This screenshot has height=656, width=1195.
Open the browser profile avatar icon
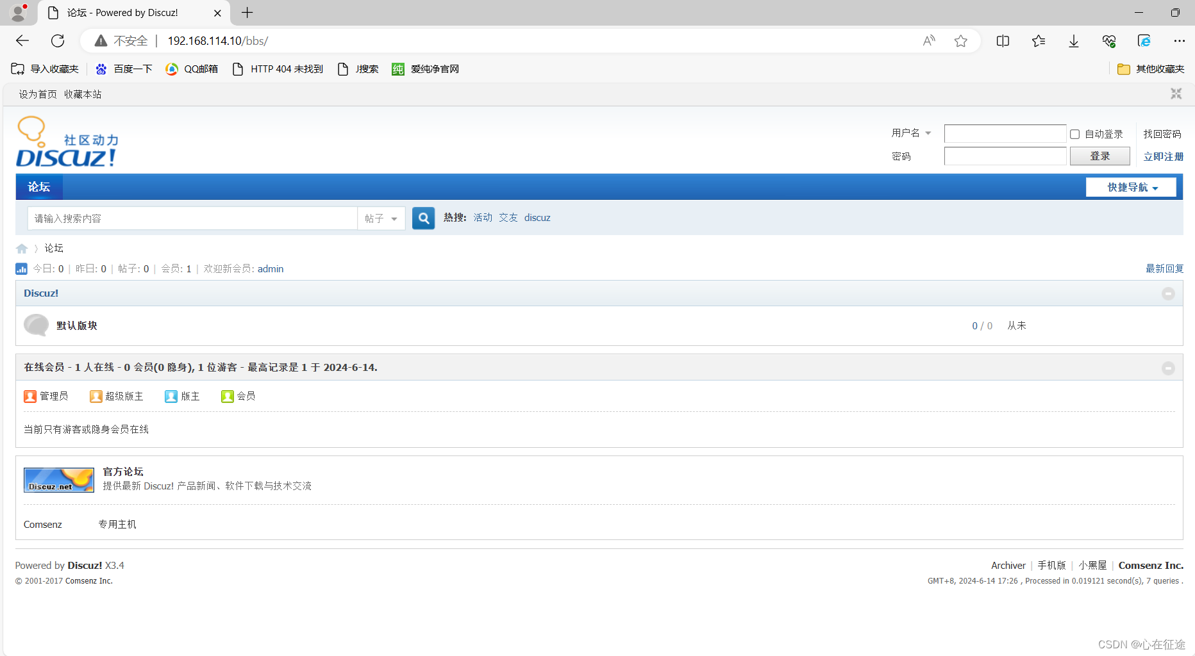click(19, 12)
